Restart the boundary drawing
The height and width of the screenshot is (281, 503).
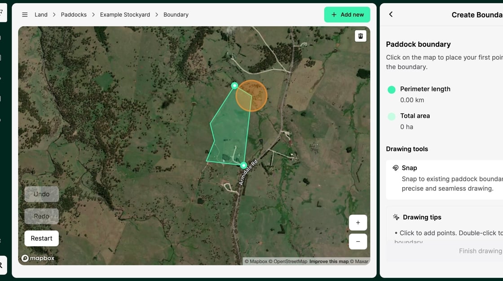pos(42,238)
